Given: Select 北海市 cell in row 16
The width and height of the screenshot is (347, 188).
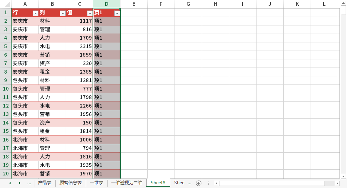Looking at the screenshot, I should pos(25,140).
